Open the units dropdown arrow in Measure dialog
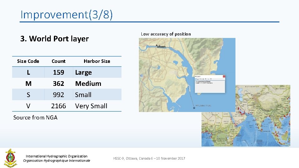 point(205,79)
